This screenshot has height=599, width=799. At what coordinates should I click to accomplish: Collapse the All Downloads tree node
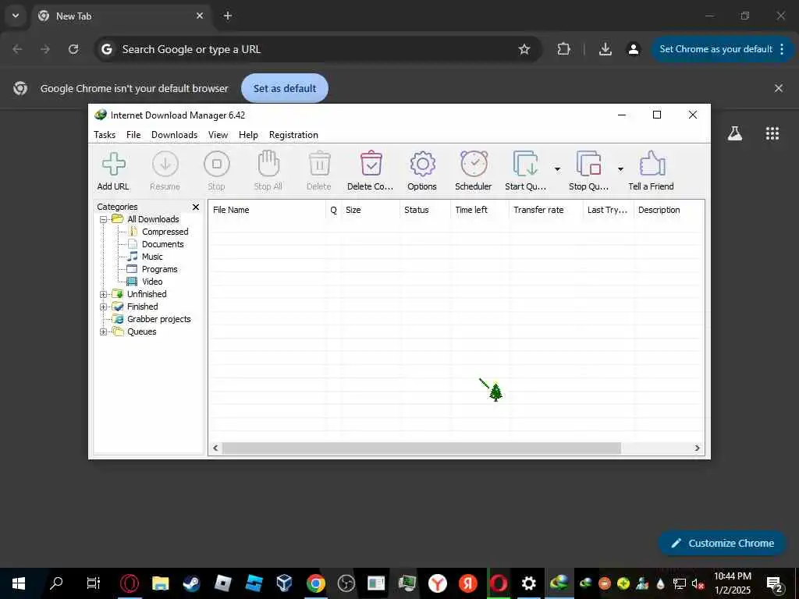click(x=104, y=219)
